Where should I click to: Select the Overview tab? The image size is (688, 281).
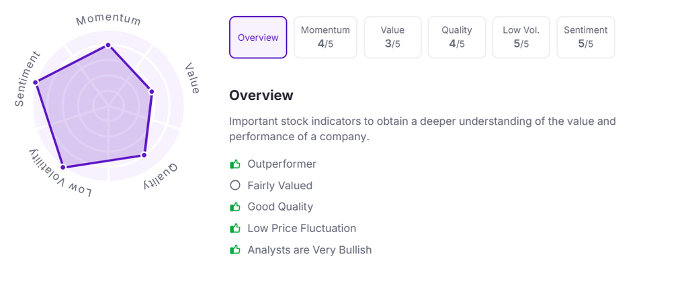(x=258, y=38)
